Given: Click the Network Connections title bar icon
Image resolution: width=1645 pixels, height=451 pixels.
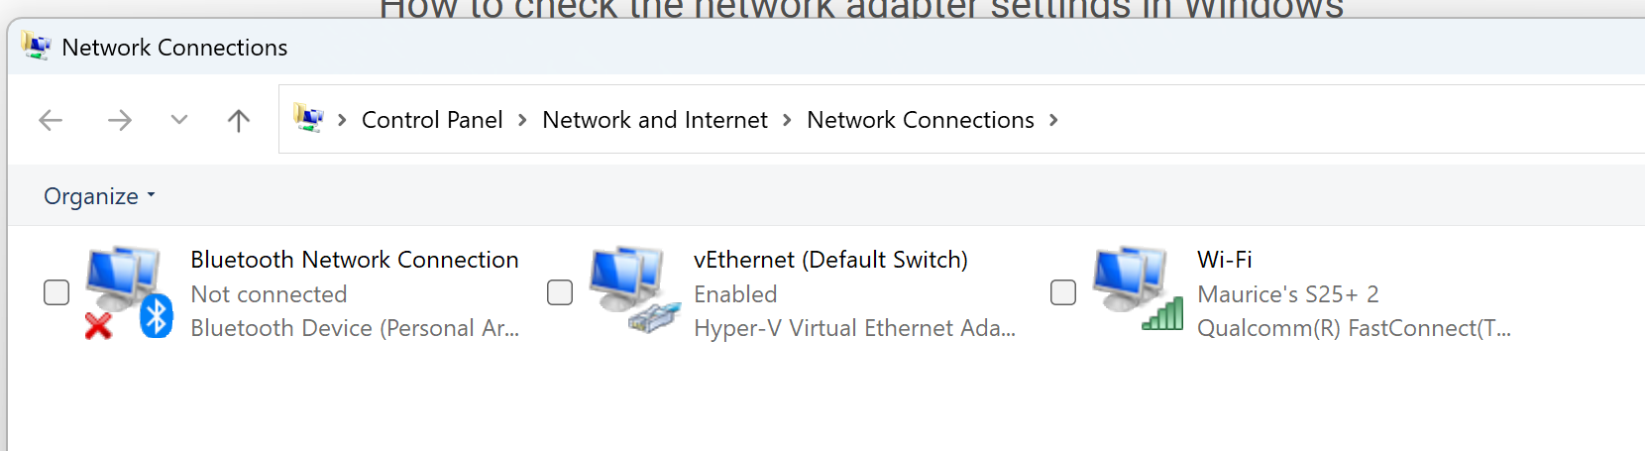Looking at the screenshot, I should tap(36, 47).
